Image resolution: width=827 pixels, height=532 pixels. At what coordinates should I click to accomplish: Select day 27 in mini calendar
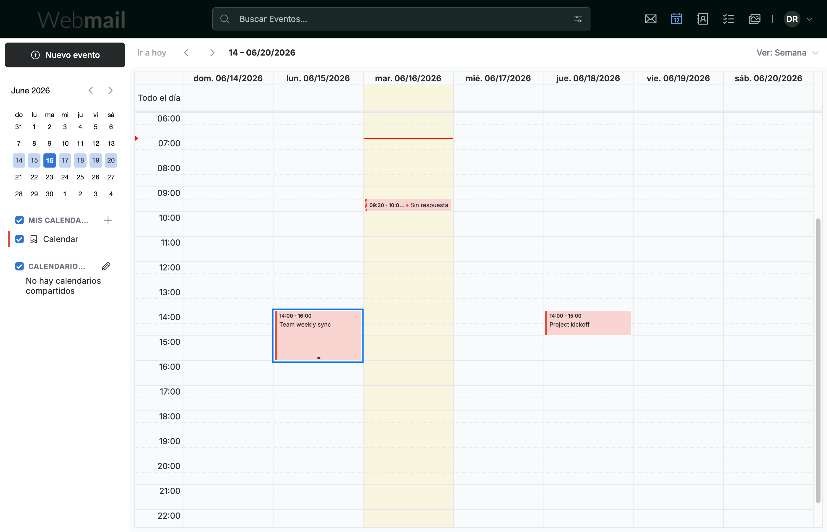point(111,177)
